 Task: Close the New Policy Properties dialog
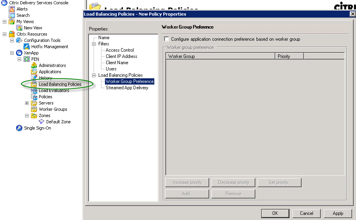pos(352,14)
